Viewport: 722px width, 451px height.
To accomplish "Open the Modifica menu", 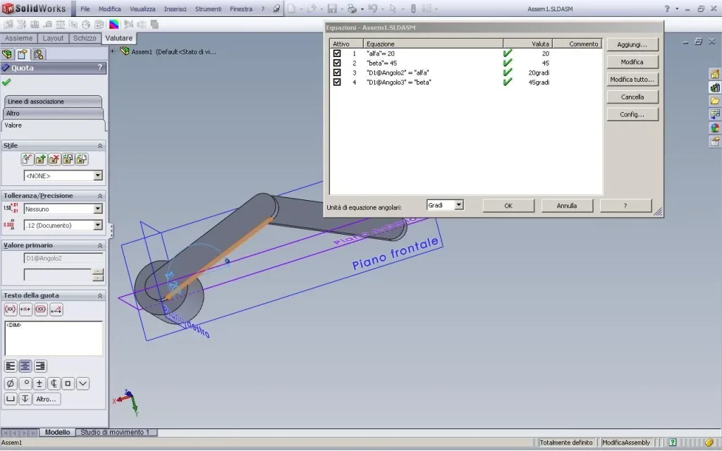I will [x=109, y=8].
